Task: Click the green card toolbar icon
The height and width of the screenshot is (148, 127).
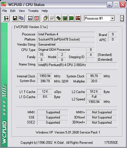Action: (x=71, y=18)
